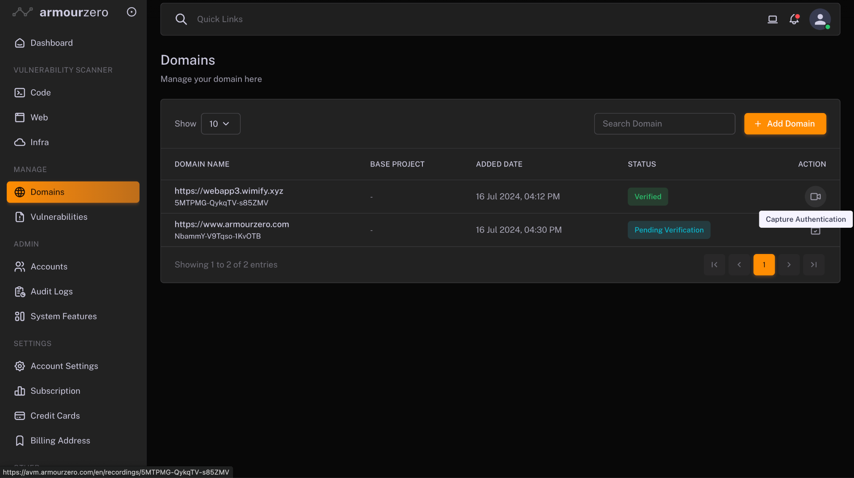Click the notification bell icon
This screenshot has width=854, height=478.
click(x=794, y=19)
